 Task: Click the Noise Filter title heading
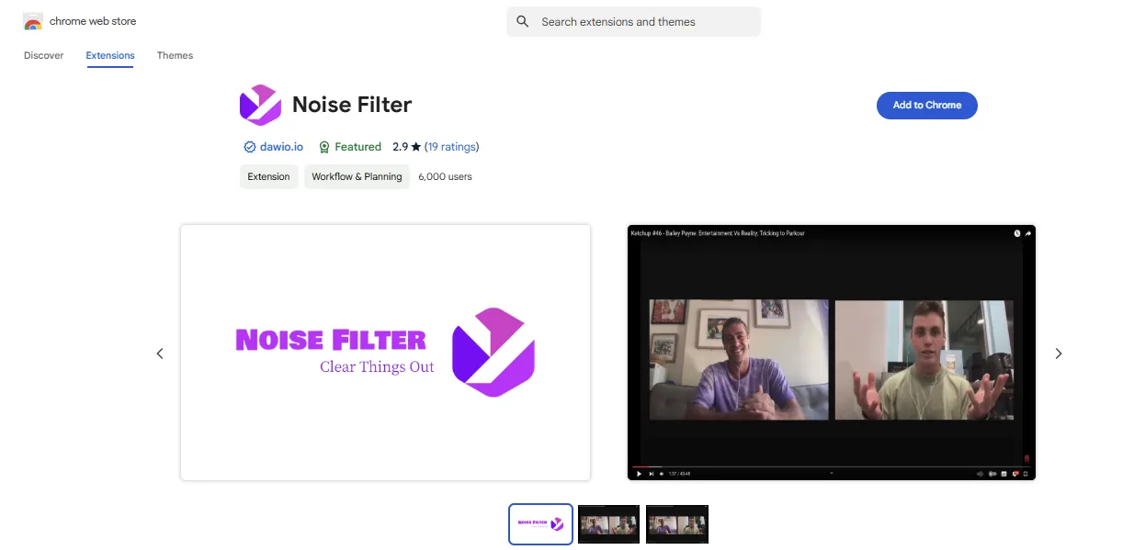(x=352, y=105)
